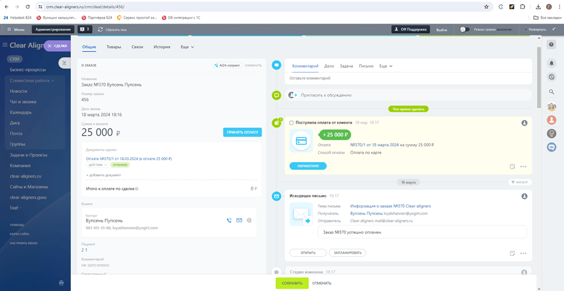Click the Оставьте комментарий input field
Screen dimensions: 564x291
[408, 78]
